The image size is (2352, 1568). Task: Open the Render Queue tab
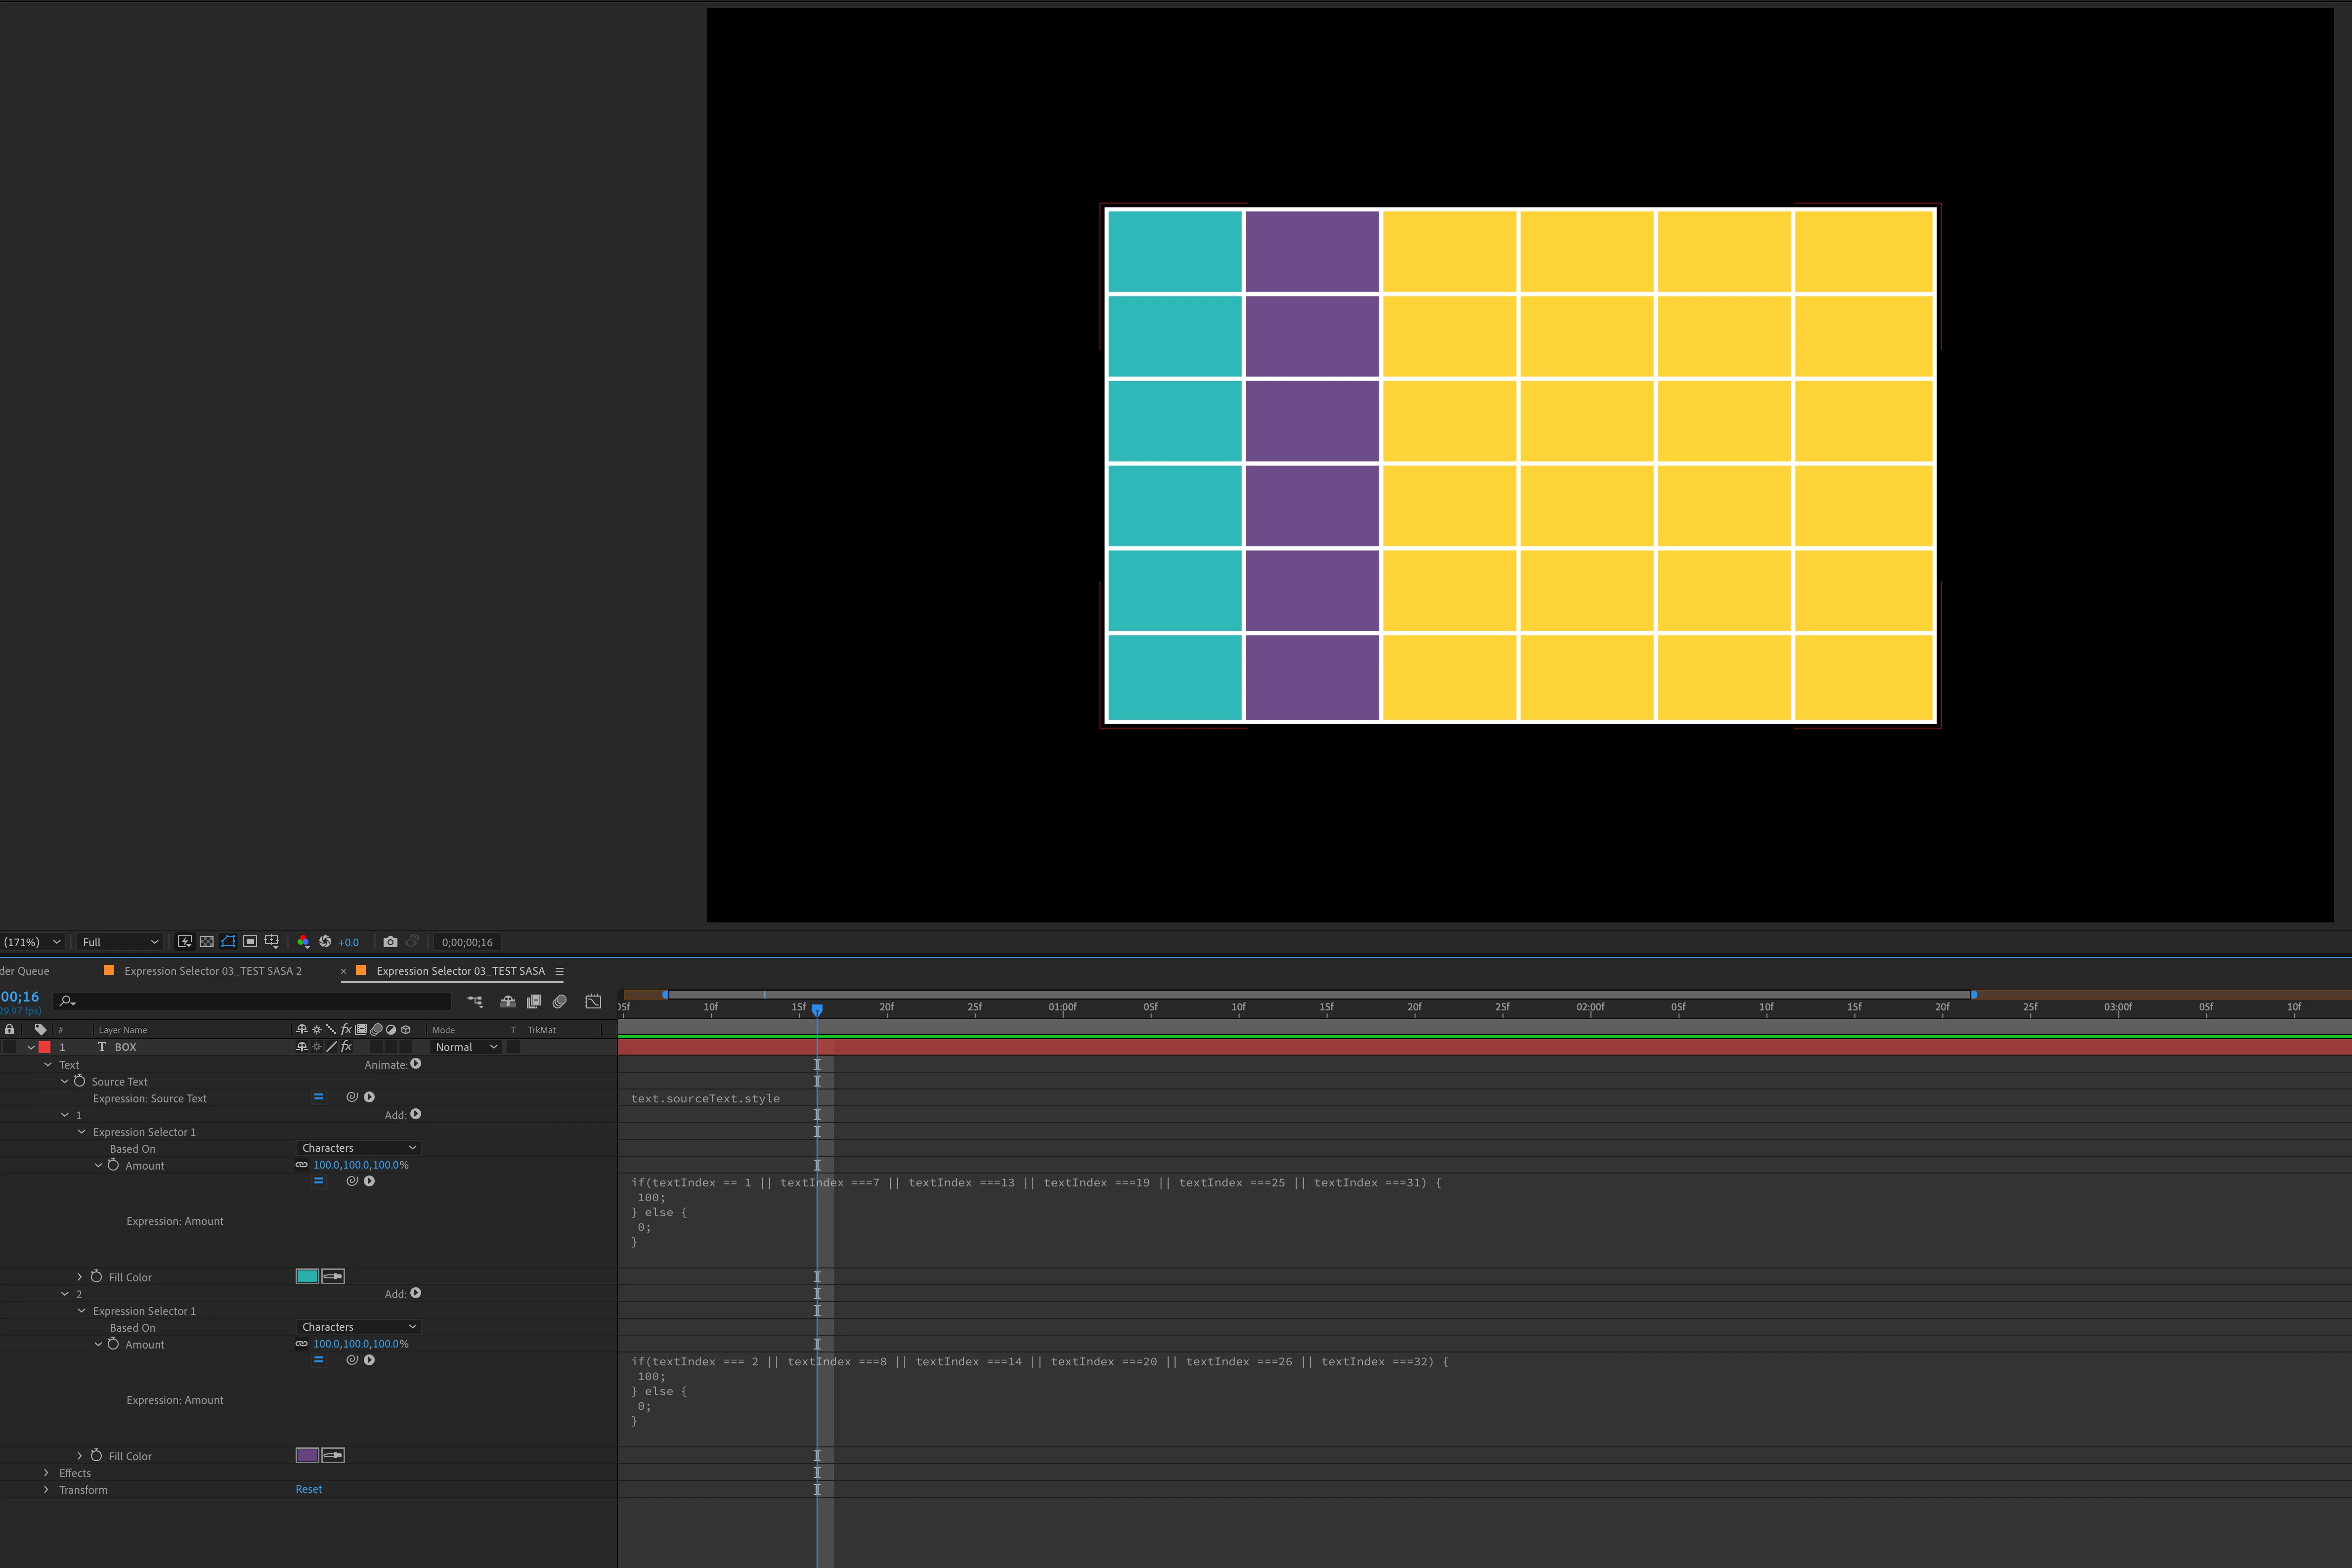point(25,971)
